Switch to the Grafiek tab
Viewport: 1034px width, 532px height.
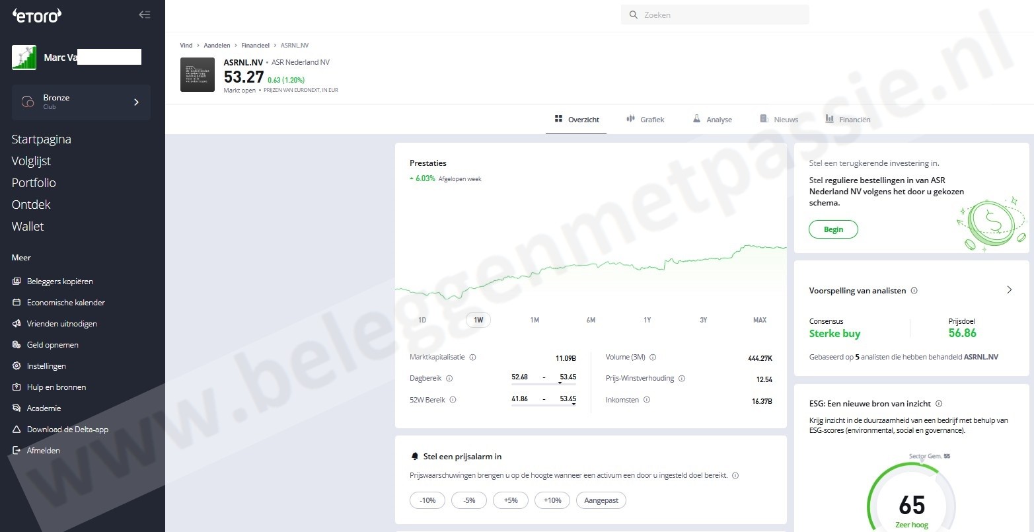645,120
